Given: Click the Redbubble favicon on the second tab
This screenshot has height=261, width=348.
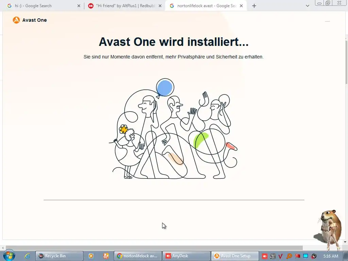Looking at the screenshot, I should (x=90, y=6).
